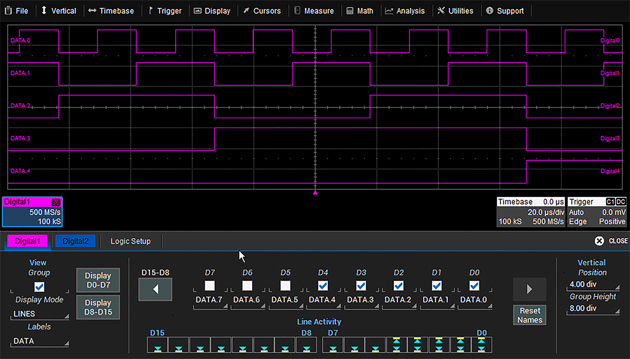630x359 pixels.
Task: Uncheck the D4 digital line checkbox
Action: pos(323,286)
